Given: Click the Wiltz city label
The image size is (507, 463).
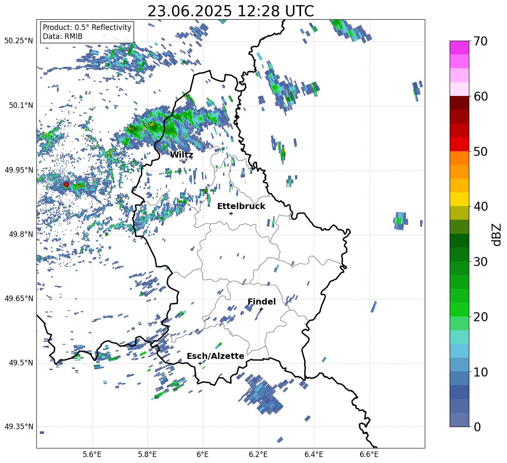Looking at the screenshot, I should click(182, 155).
